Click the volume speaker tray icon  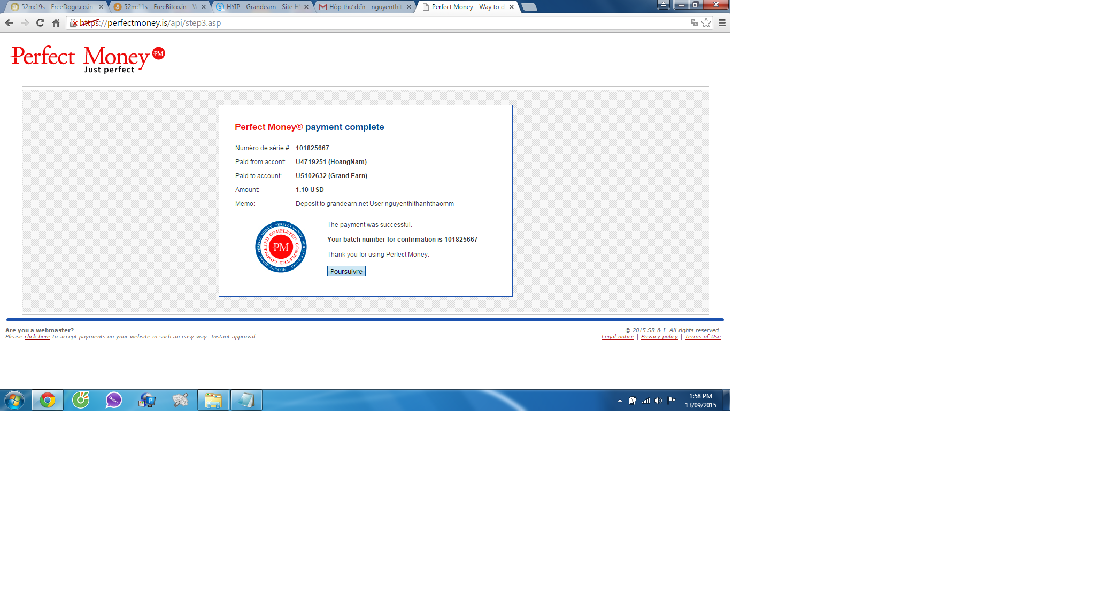tap(658, 401)
